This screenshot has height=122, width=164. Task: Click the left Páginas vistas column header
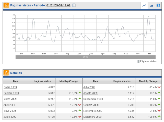coord(42,81)
